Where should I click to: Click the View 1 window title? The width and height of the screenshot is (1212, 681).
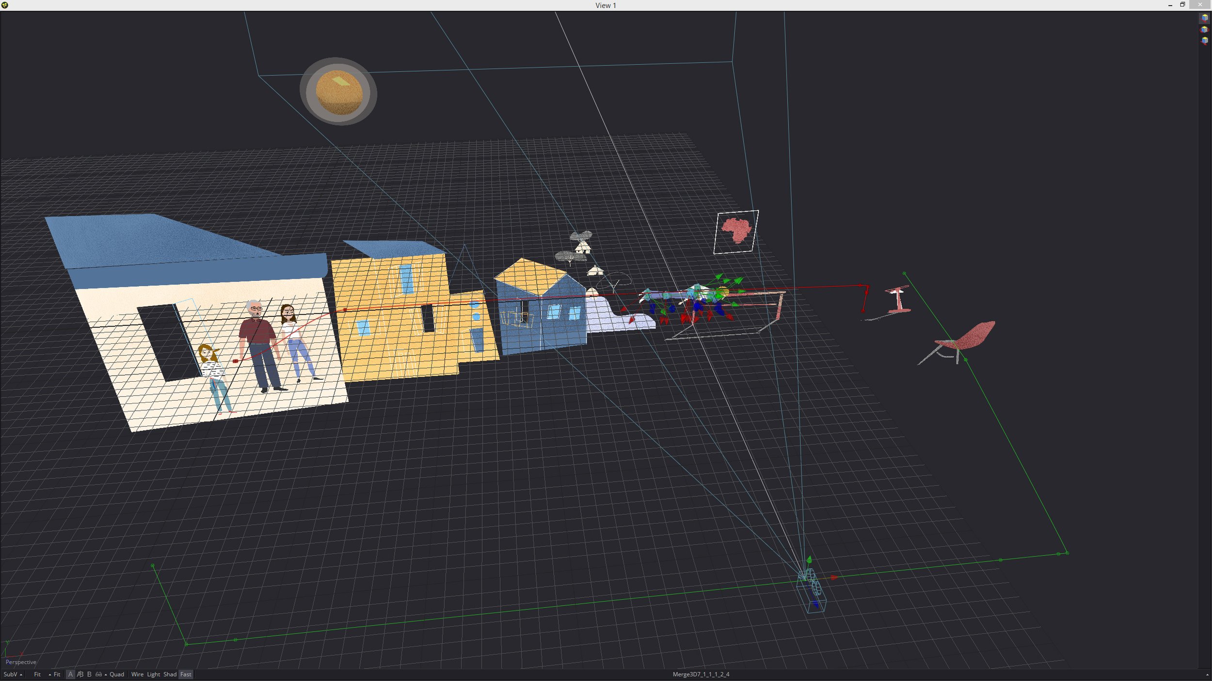tap(606, 5)
